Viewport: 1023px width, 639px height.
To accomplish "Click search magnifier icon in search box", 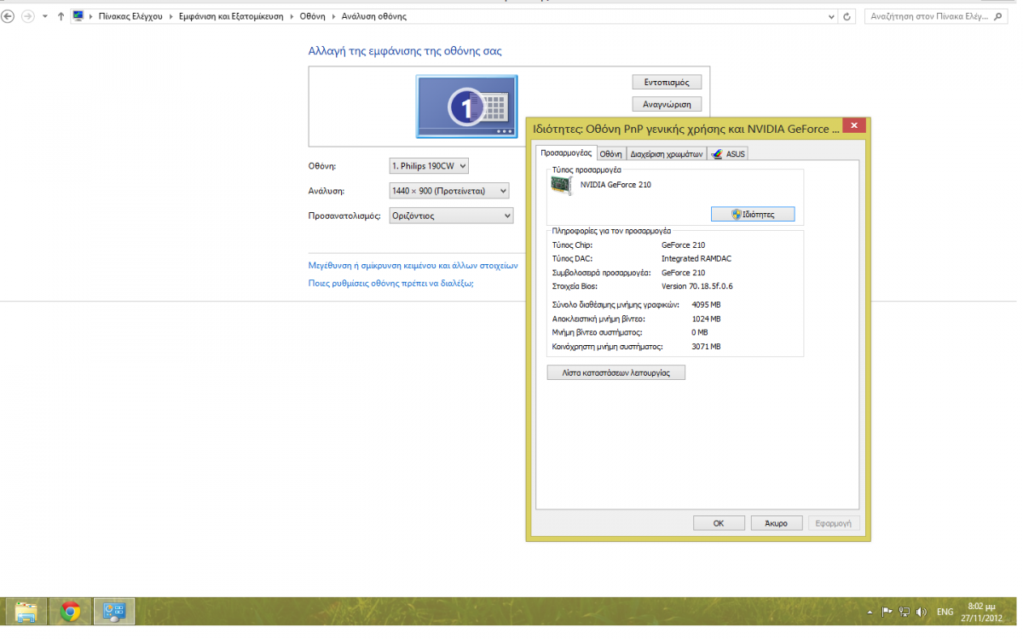I will (1000, 16).
